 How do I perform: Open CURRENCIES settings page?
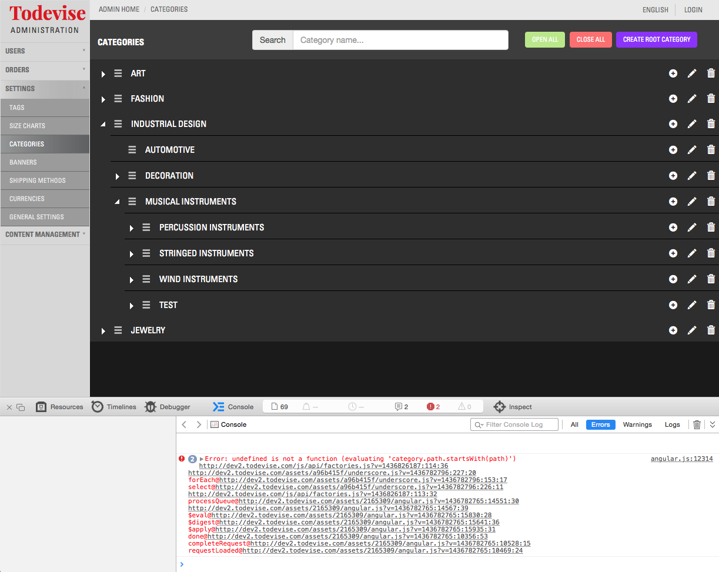coord(45,199)
